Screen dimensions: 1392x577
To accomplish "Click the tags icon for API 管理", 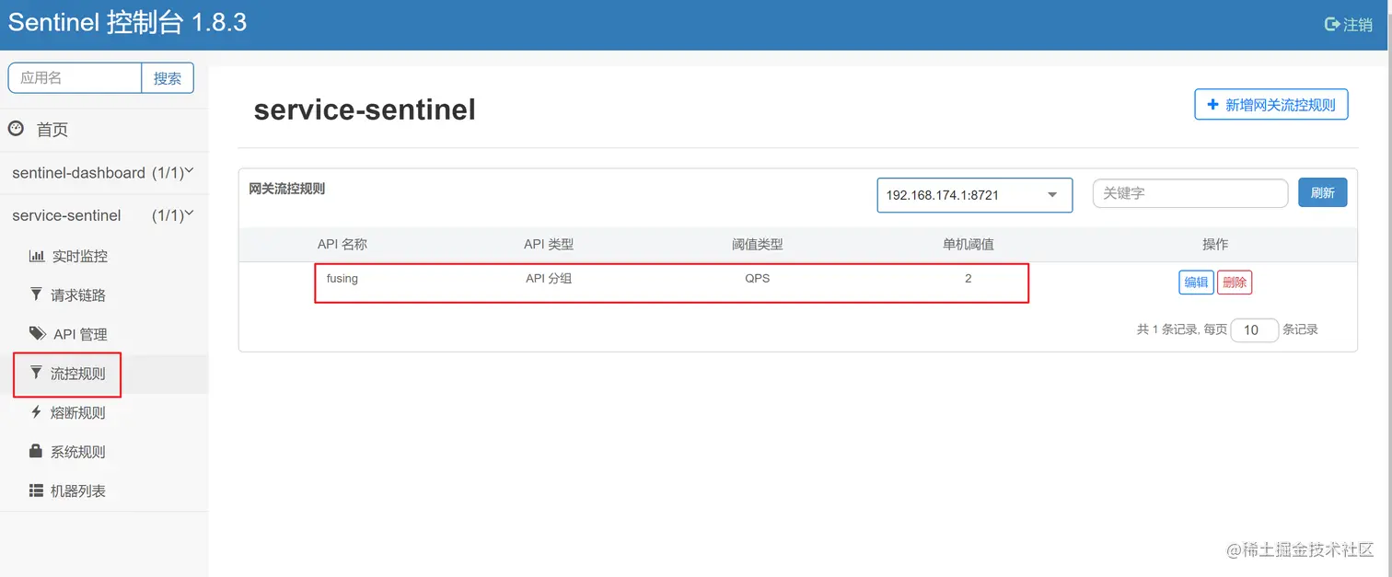I will (38, 333).
